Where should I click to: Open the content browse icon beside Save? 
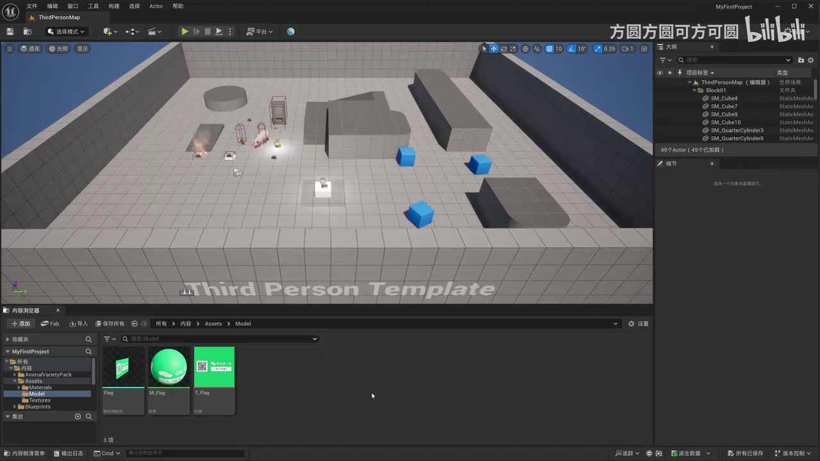28,31
